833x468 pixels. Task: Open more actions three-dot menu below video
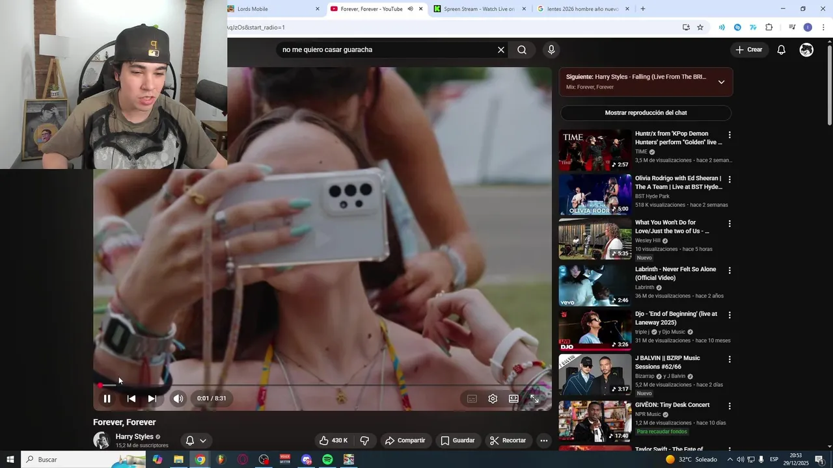click(x=544, y=440)
